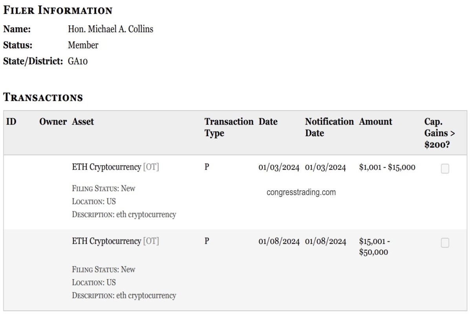Click the Transaction Type column header
The width and height of the screenshot is (471, 314).
[229, 127]
